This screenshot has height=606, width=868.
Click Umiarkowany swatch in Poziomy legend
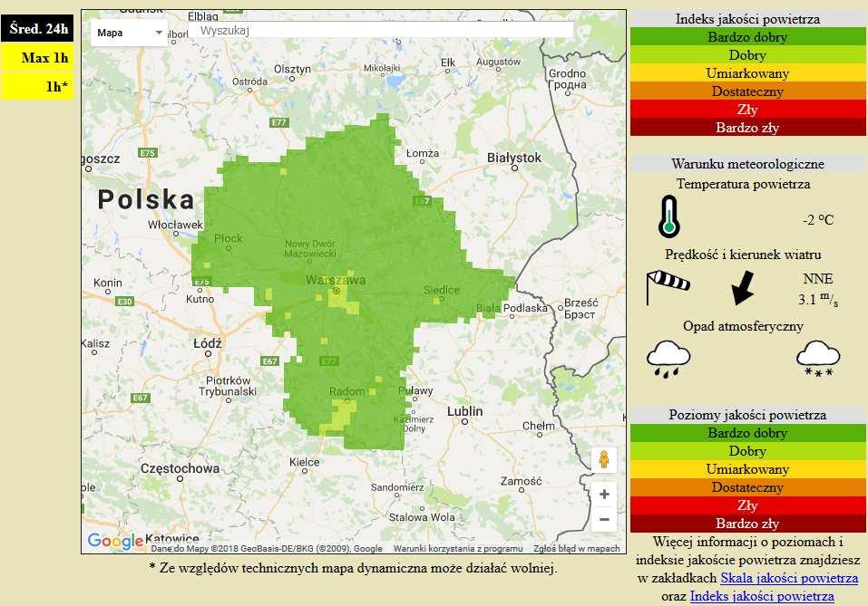(748, 469)
